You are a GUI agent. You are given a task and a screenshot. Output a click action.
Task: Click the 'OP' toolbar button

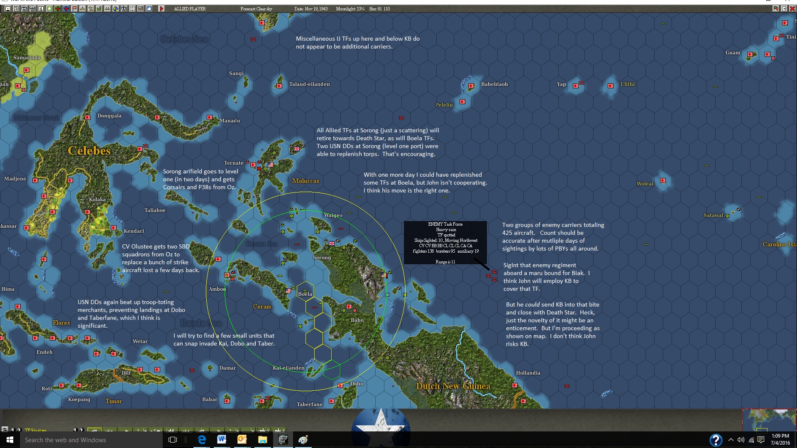pos(132,9)
